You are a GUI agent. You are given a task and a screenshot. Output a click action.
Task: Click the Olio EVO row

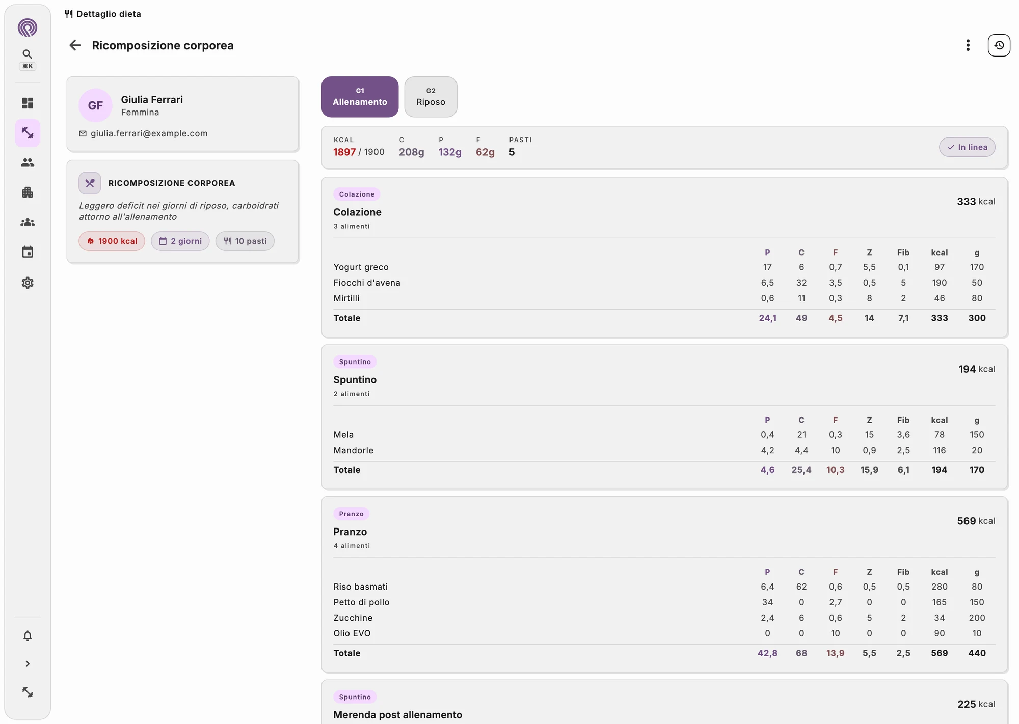664,633
